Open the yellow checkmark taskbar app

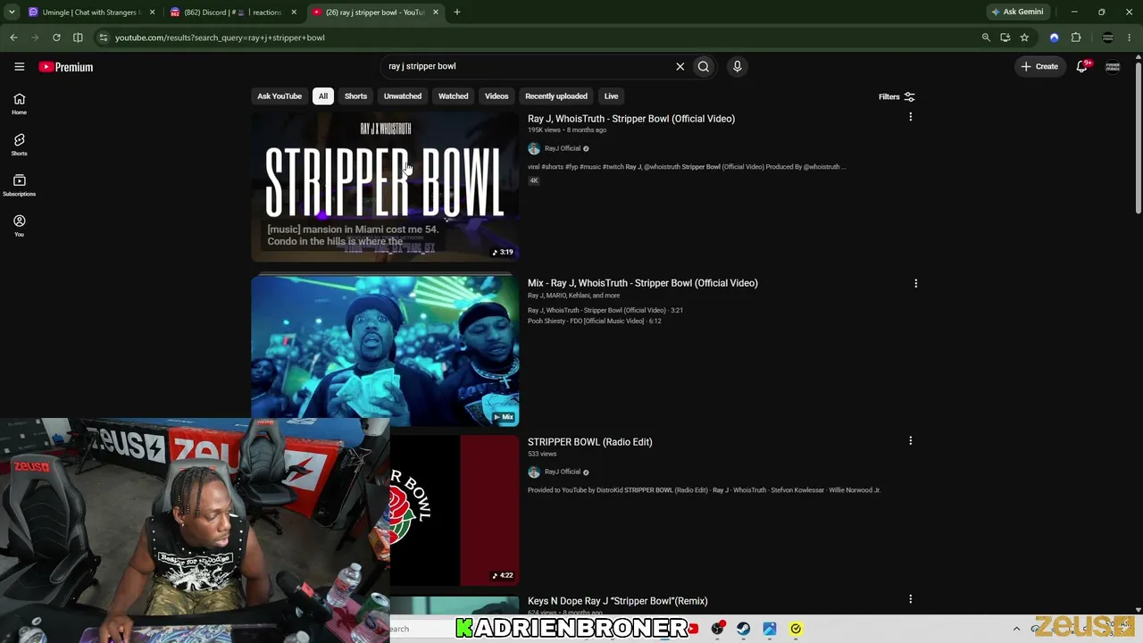coord(796,629)
